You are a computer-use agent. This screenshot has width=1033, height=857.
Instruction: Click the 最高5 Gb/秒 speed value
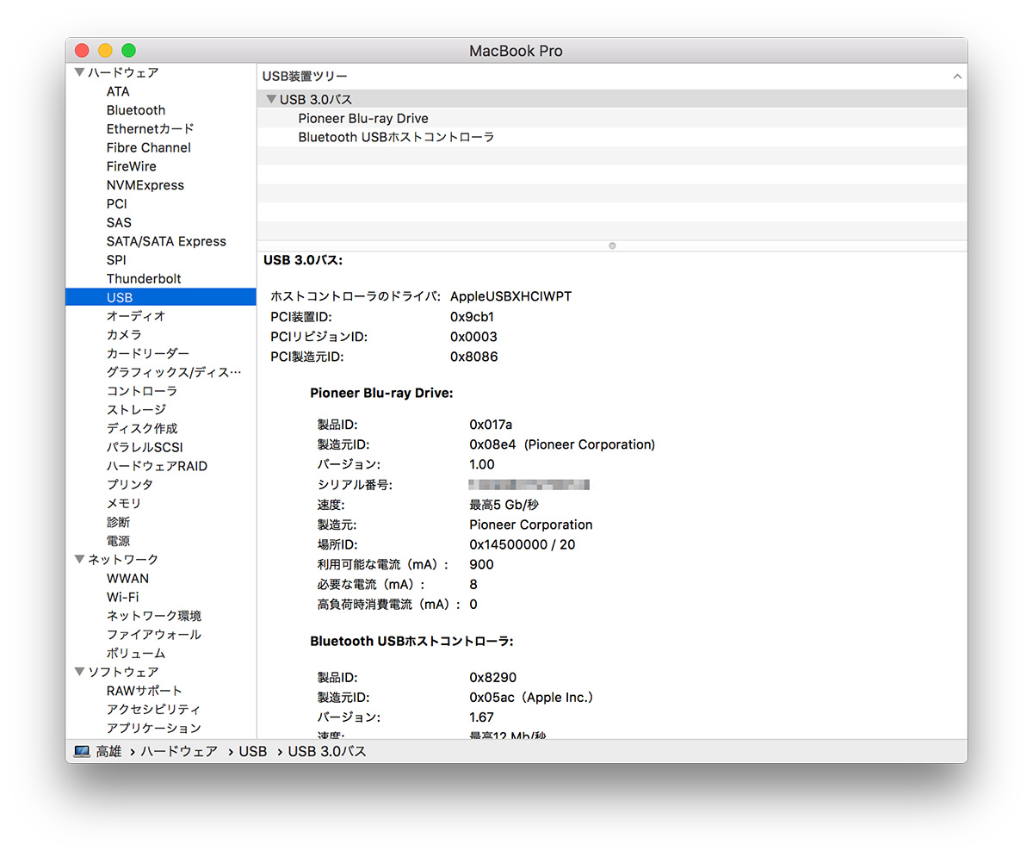[504, 505]
